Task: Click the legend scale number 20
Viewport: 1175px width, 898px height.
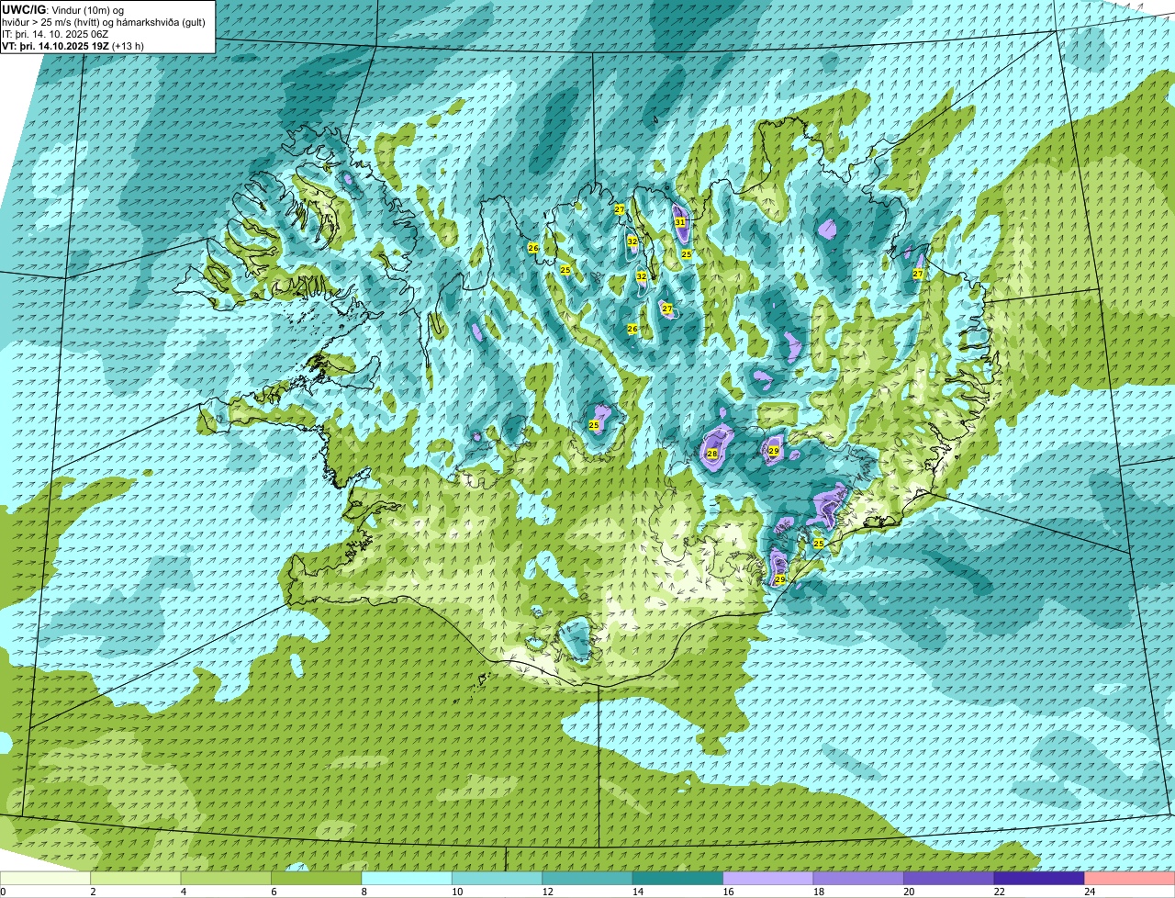Action: point(908,892)
